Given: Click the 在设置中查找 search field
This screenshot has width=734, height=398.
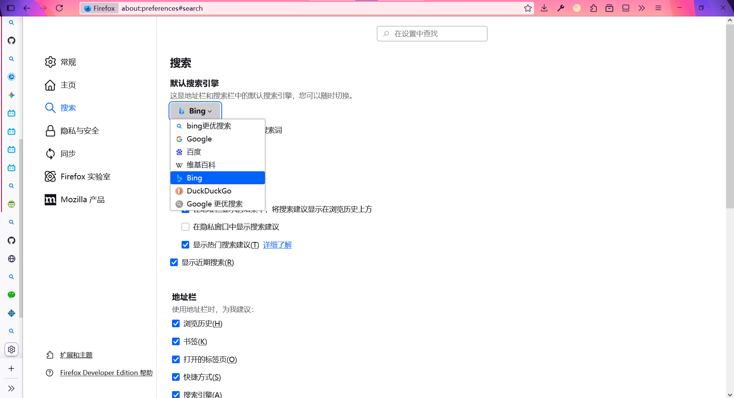Looking at the screenshot, I should click(x=432, y=33).
